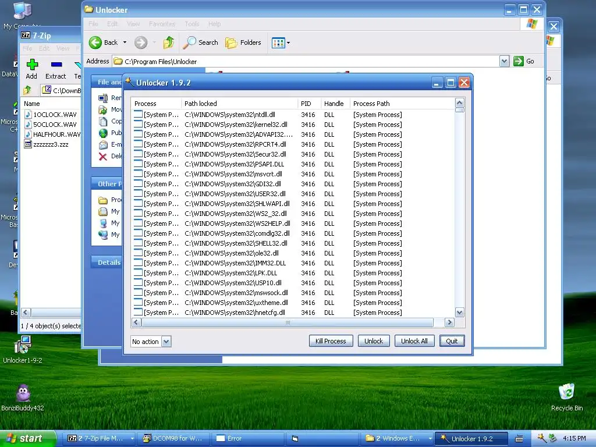Open the Views dropdown arrow
The height and width of the screenshot is (447, 596).
point(289,43)
